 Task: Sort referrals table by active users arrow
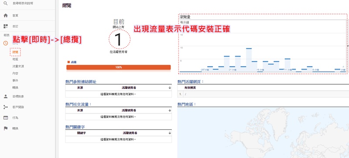pos(170,88)
